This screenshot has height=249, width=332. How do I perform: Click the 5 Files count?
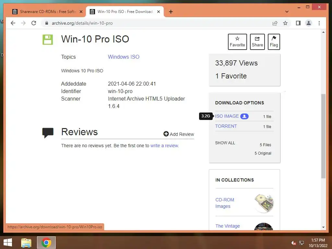pos(266,145)
